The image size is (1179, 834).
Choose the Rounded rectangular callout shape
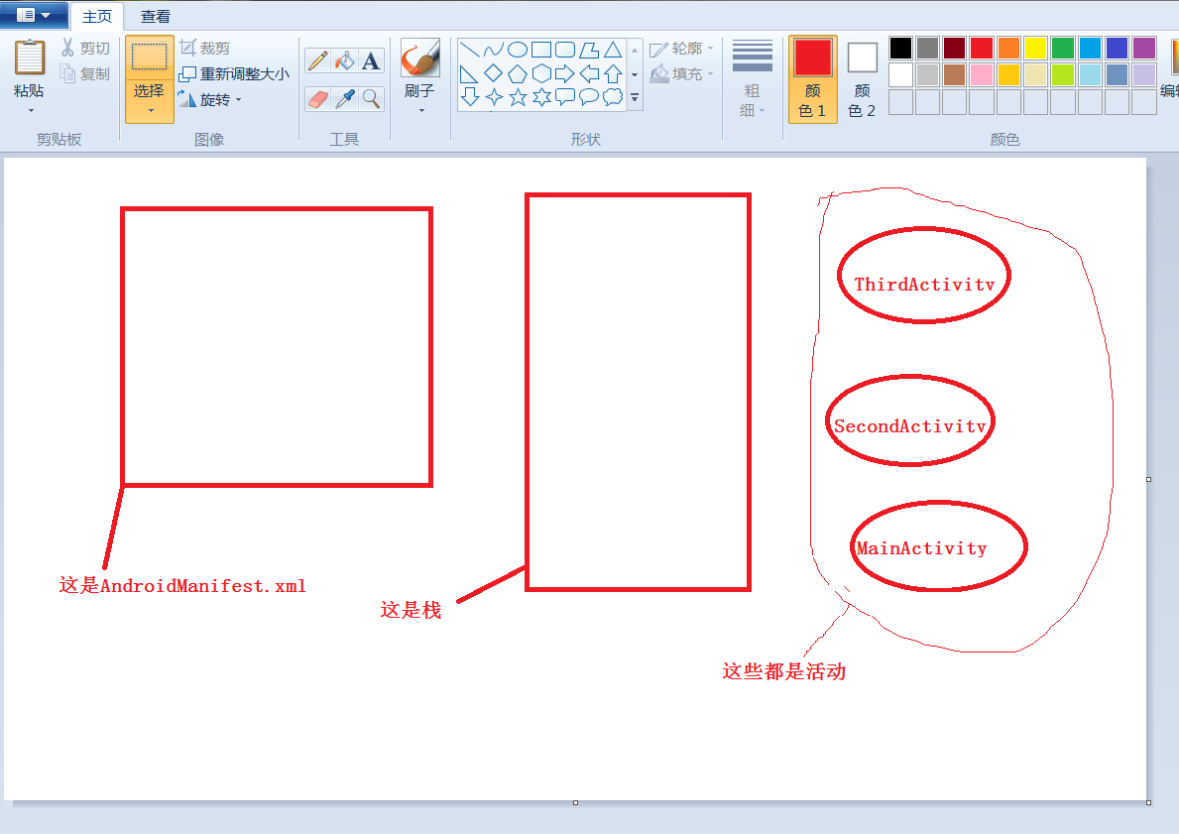click(564, 97)
